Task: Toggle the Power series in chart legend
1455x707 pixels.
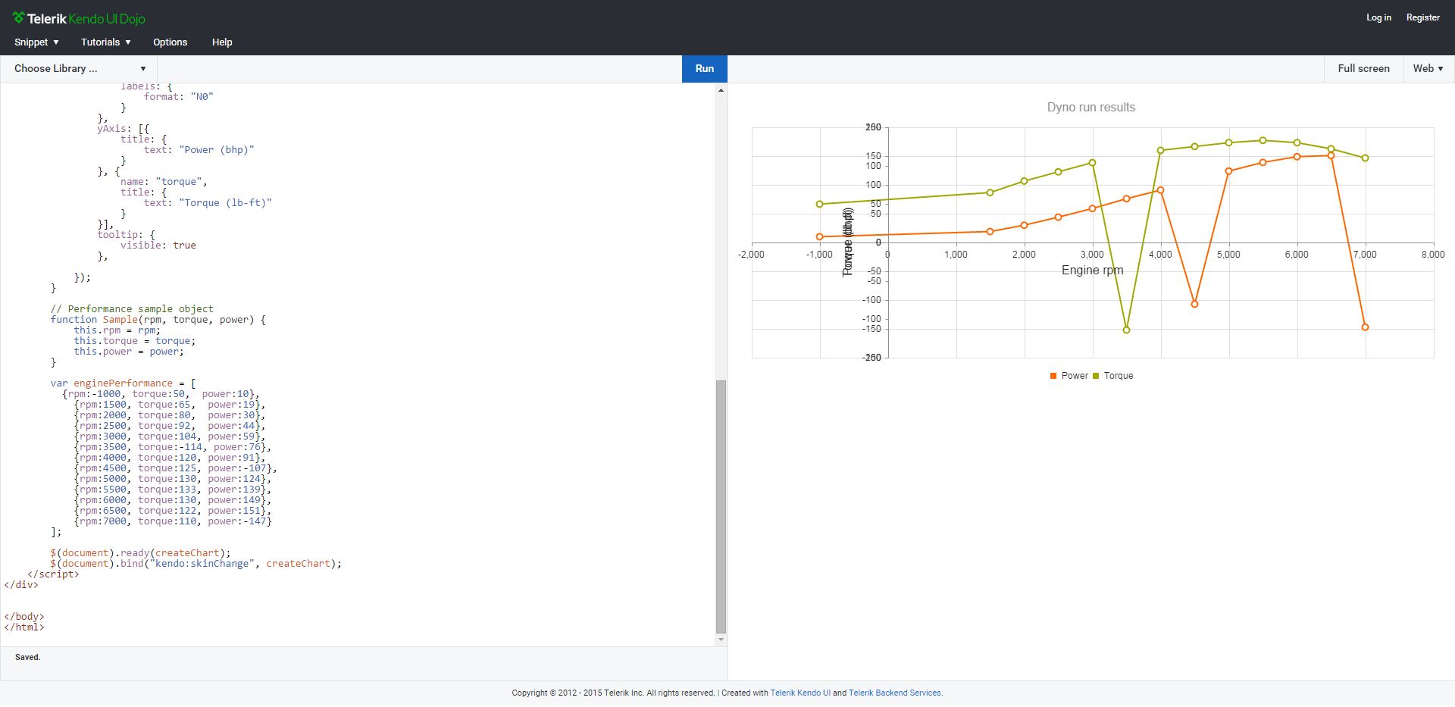Action: [1069, 376]
